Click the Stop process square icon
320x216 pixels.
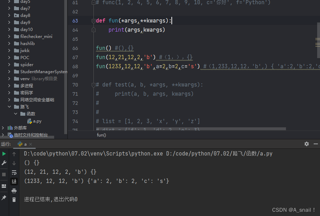(4, 174)
